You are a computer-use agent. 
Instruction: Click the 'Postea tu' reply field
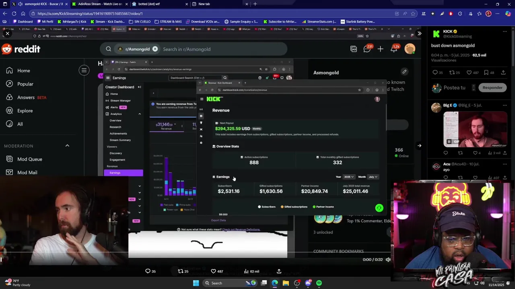click(x=454, y=88)
